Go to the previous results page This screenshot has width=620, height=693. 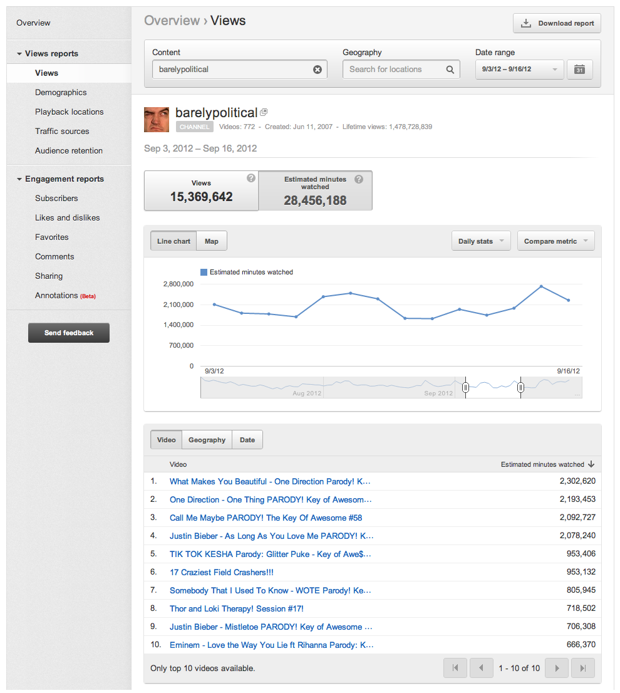482,668
